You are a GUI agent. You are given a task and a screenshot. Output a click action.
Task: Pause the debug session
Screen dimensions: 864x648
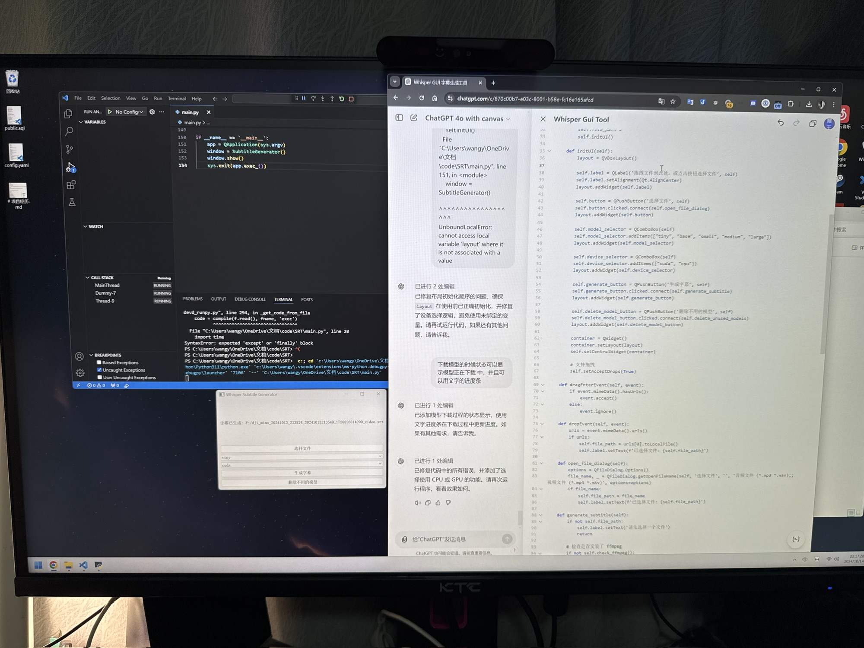[304, 98]
